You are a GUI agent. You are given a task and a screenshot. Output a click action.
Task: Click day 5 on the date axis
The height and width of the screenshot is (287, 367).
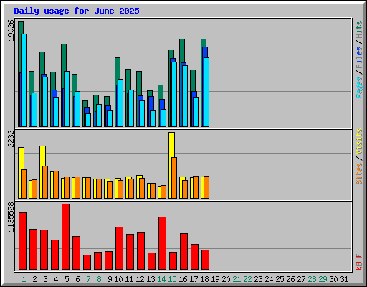[x=67, y=279]
